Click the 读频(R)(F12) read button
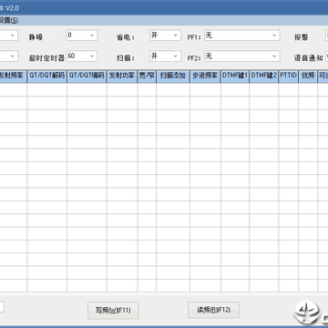Image resolution: width=328 pixels, height=328 pixels. [213, 310]
